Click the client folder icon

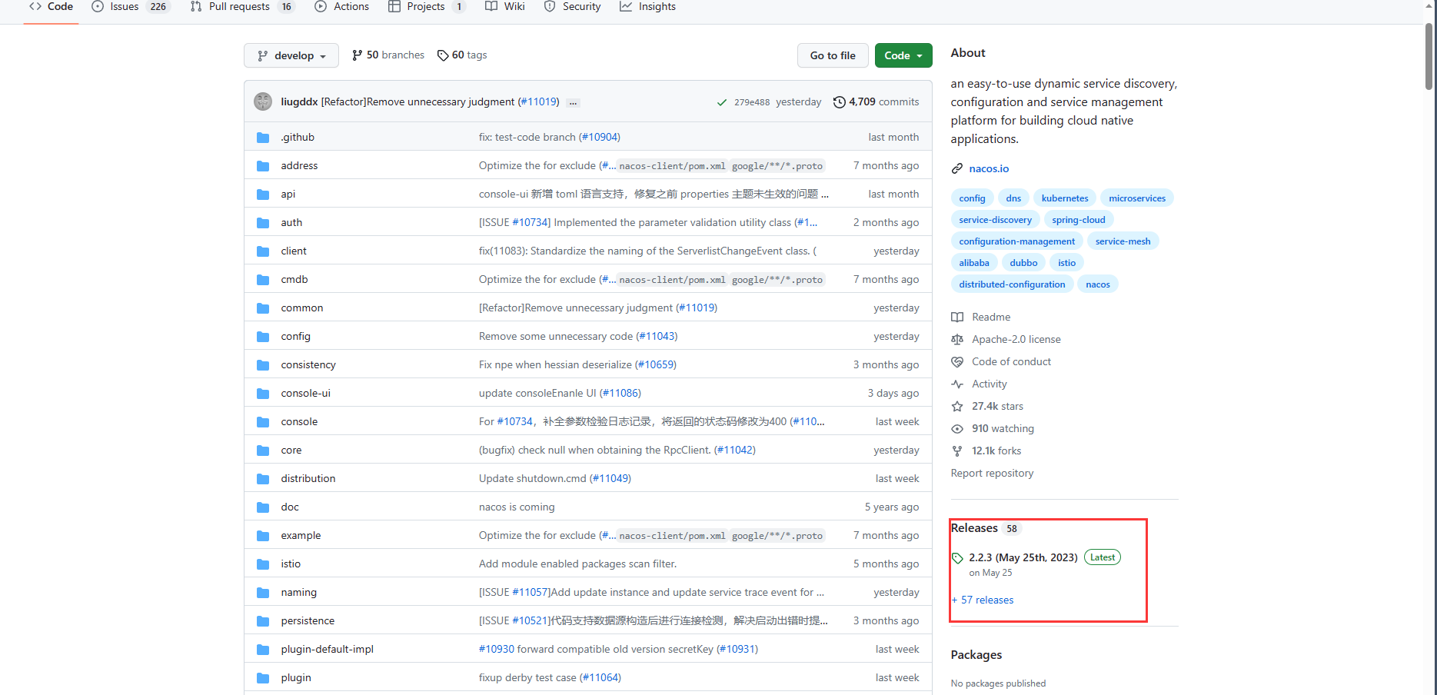263,251
